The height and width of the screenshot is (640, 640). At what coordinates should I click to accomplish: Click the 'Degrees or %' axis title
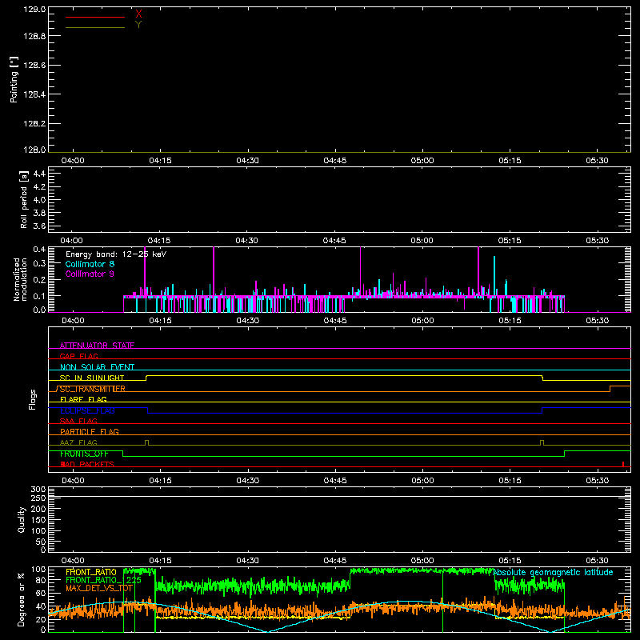click(22, 599)
